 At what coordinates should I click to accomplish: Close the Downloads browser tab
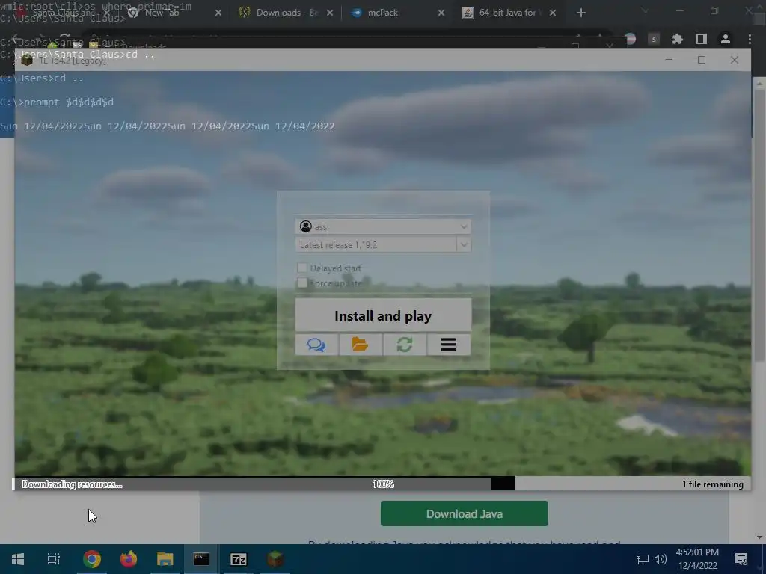330,13
